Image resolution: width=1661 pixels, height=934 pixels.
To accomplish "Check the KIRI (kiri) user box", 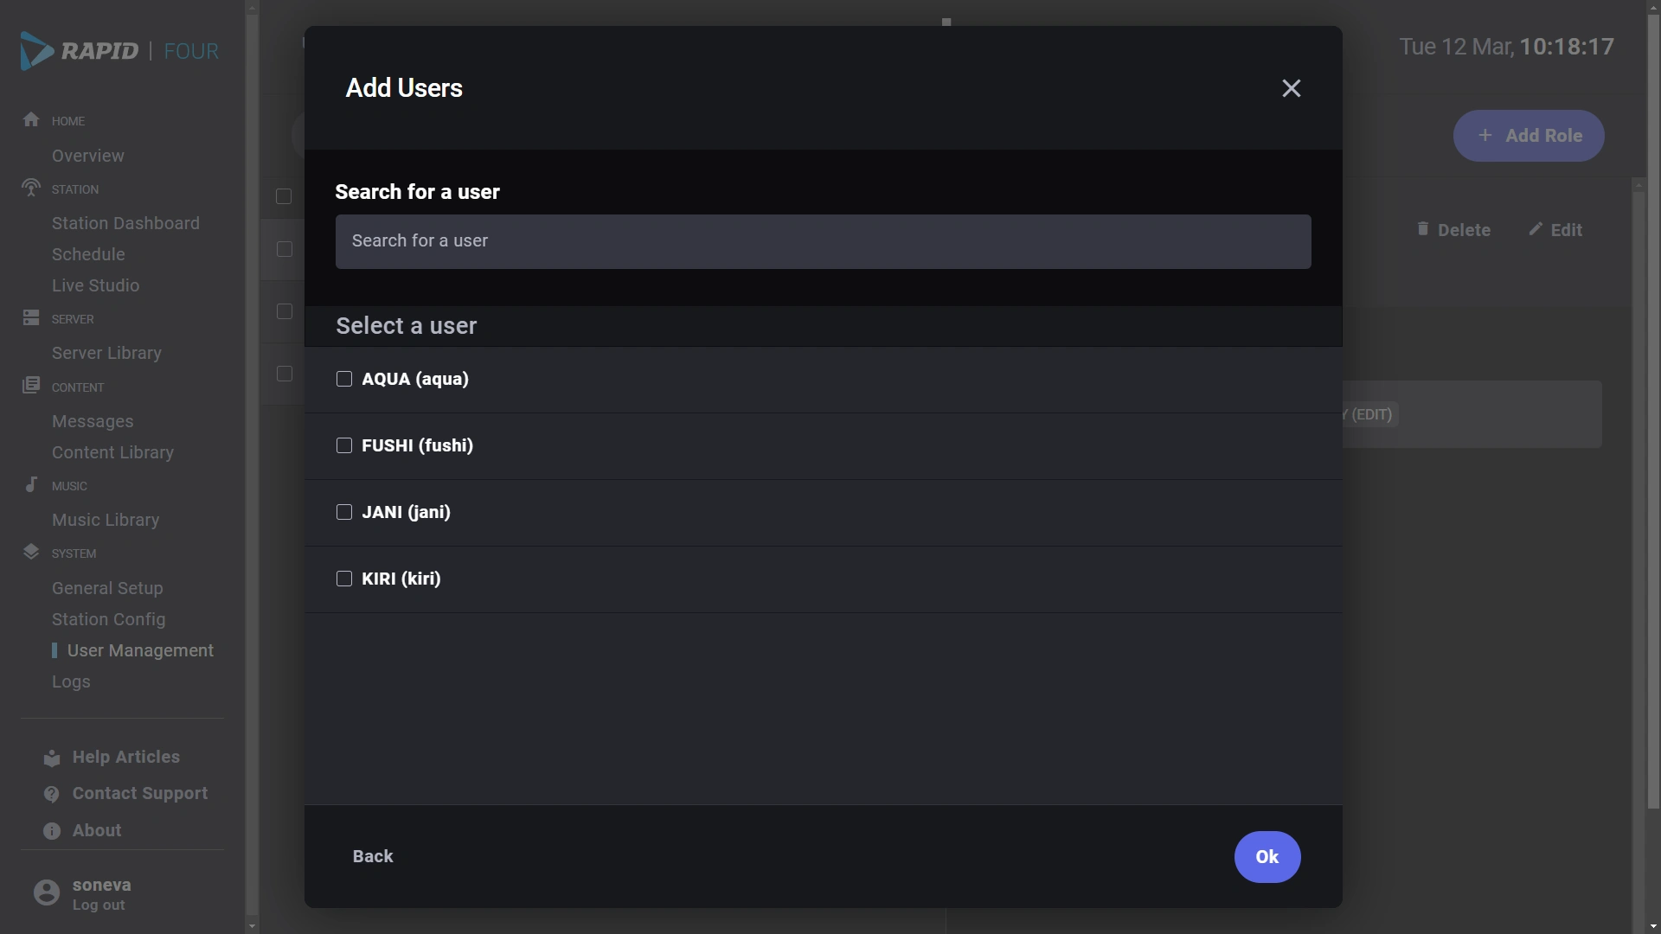I will [x=344, y=579].
